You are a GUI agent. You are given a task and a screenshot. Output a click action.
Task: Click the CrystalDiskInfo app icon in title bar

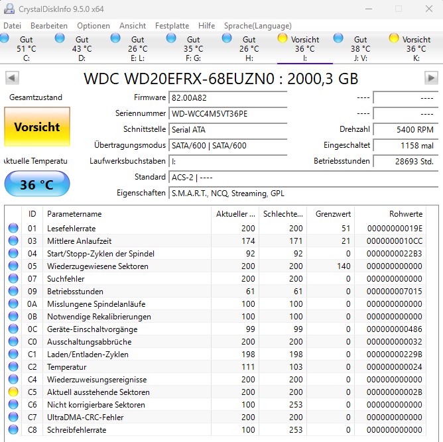pyautogui.click(x=9, y=9)
